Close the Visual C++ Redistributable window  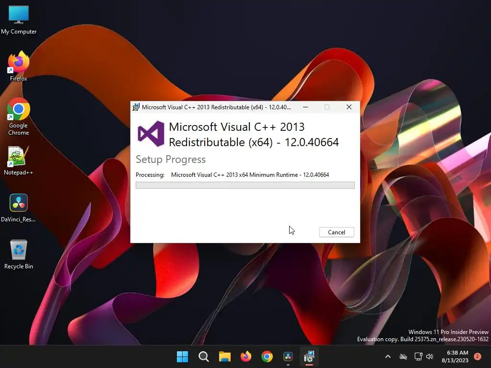349,107
